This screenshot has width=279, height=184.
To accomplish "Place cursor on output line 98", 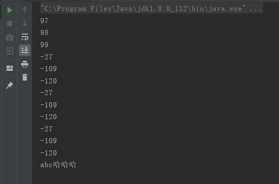I will [44, 32].
